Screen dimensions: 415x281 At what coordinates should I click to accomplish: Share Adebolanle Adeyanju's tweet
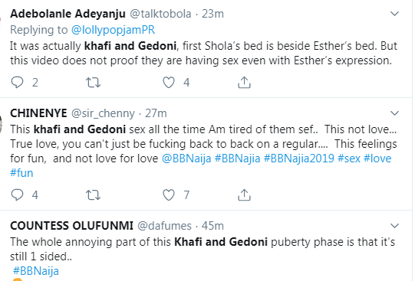pos(244,83)
